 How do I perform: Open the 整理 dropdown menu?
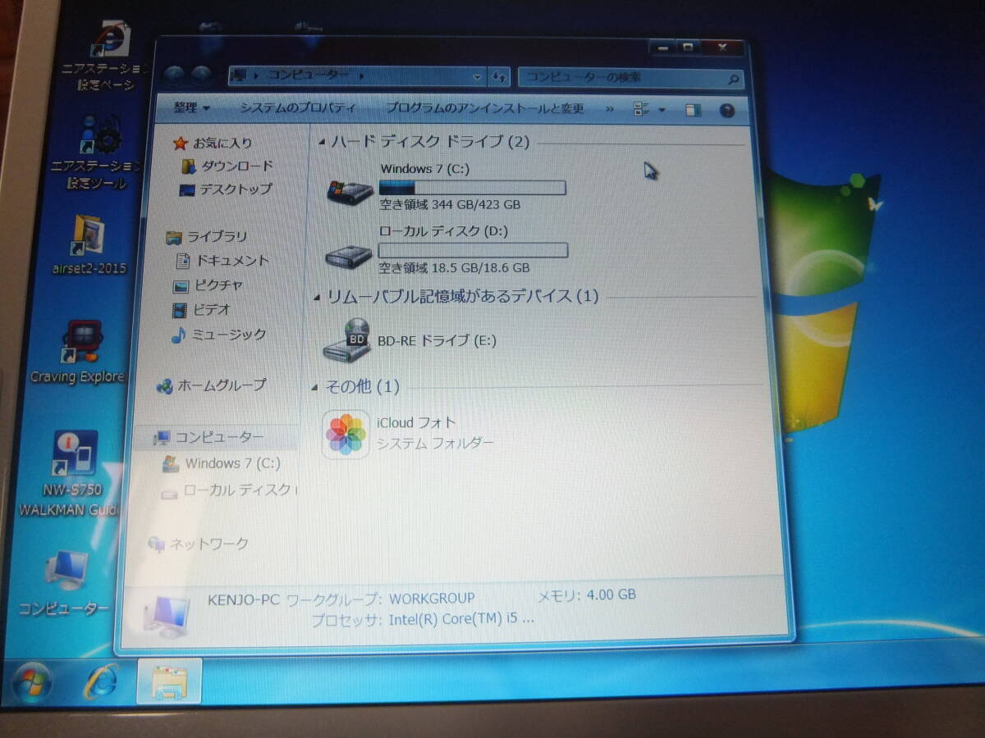coord(192,108)
